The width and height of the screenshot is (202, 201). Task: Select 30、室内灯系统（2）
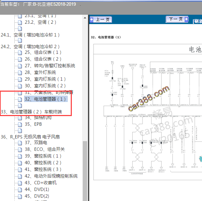(45, 86)
